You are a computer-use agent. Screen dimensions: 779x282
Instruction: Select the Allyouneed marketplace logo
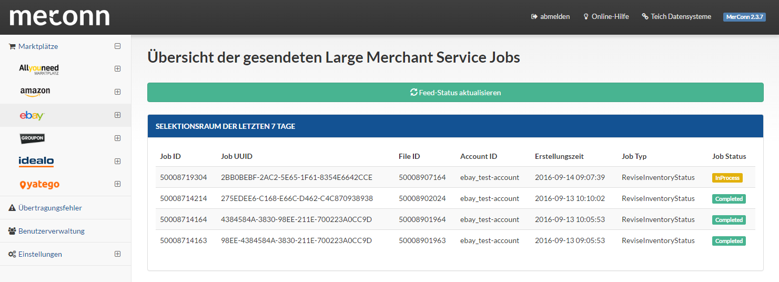(x=38, y=69)
